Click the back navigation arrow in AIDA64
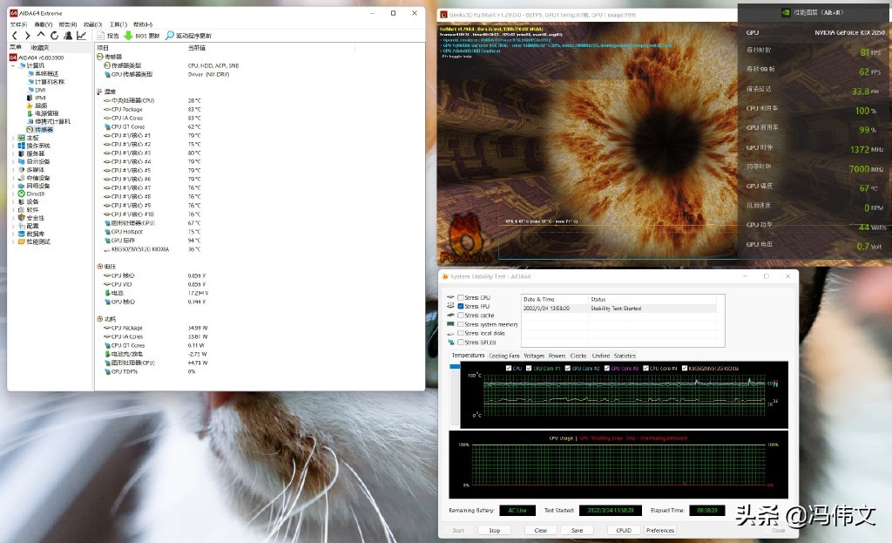Screen dimensions: 892x543 pos(14,35)
